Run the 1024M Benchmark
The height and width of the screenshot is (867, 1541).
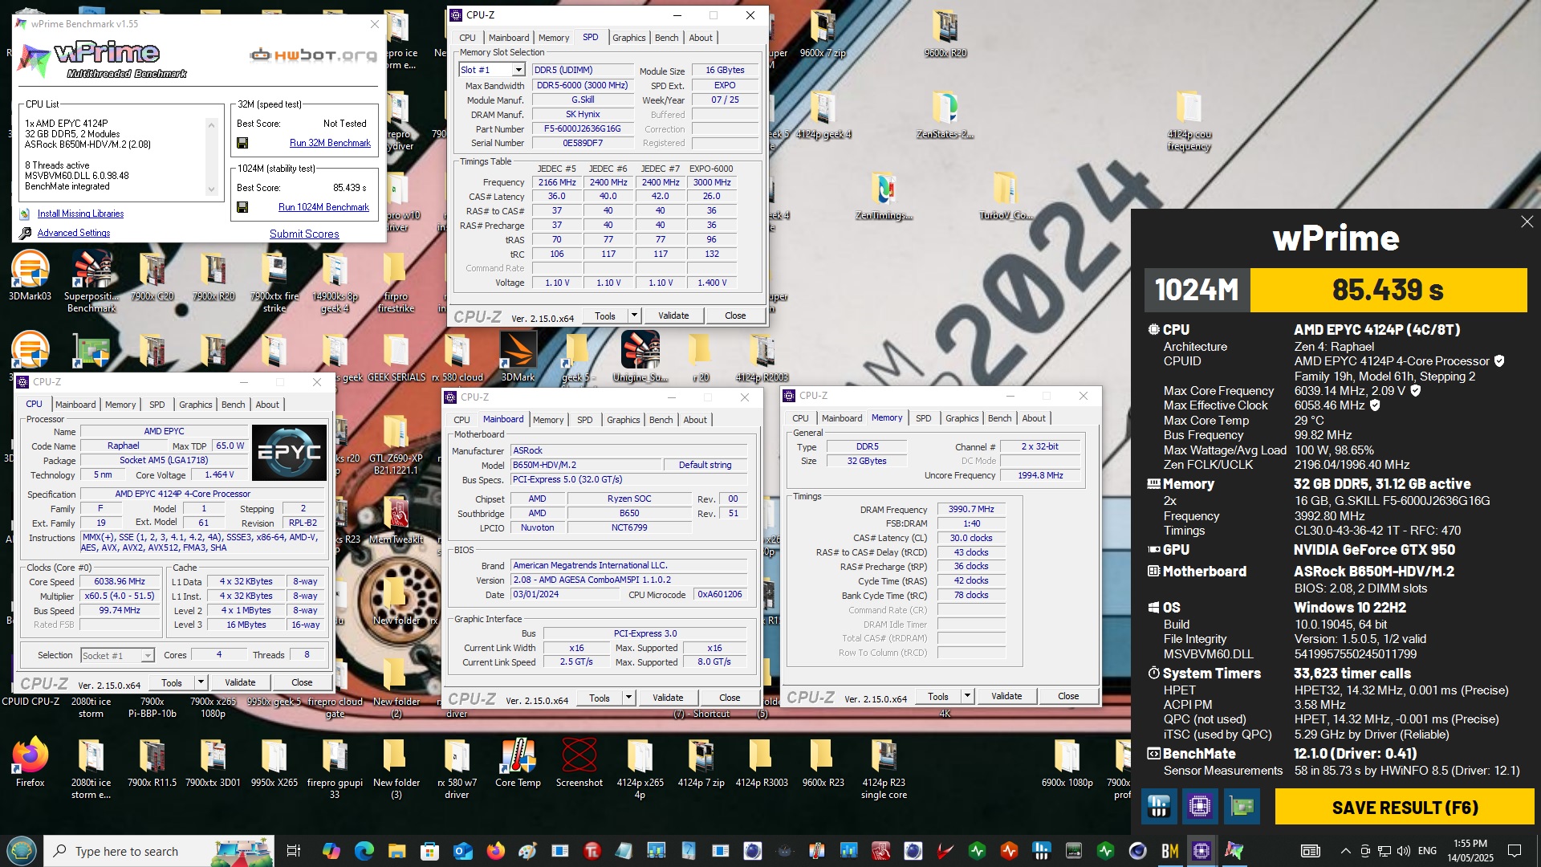tap(323, 207)
